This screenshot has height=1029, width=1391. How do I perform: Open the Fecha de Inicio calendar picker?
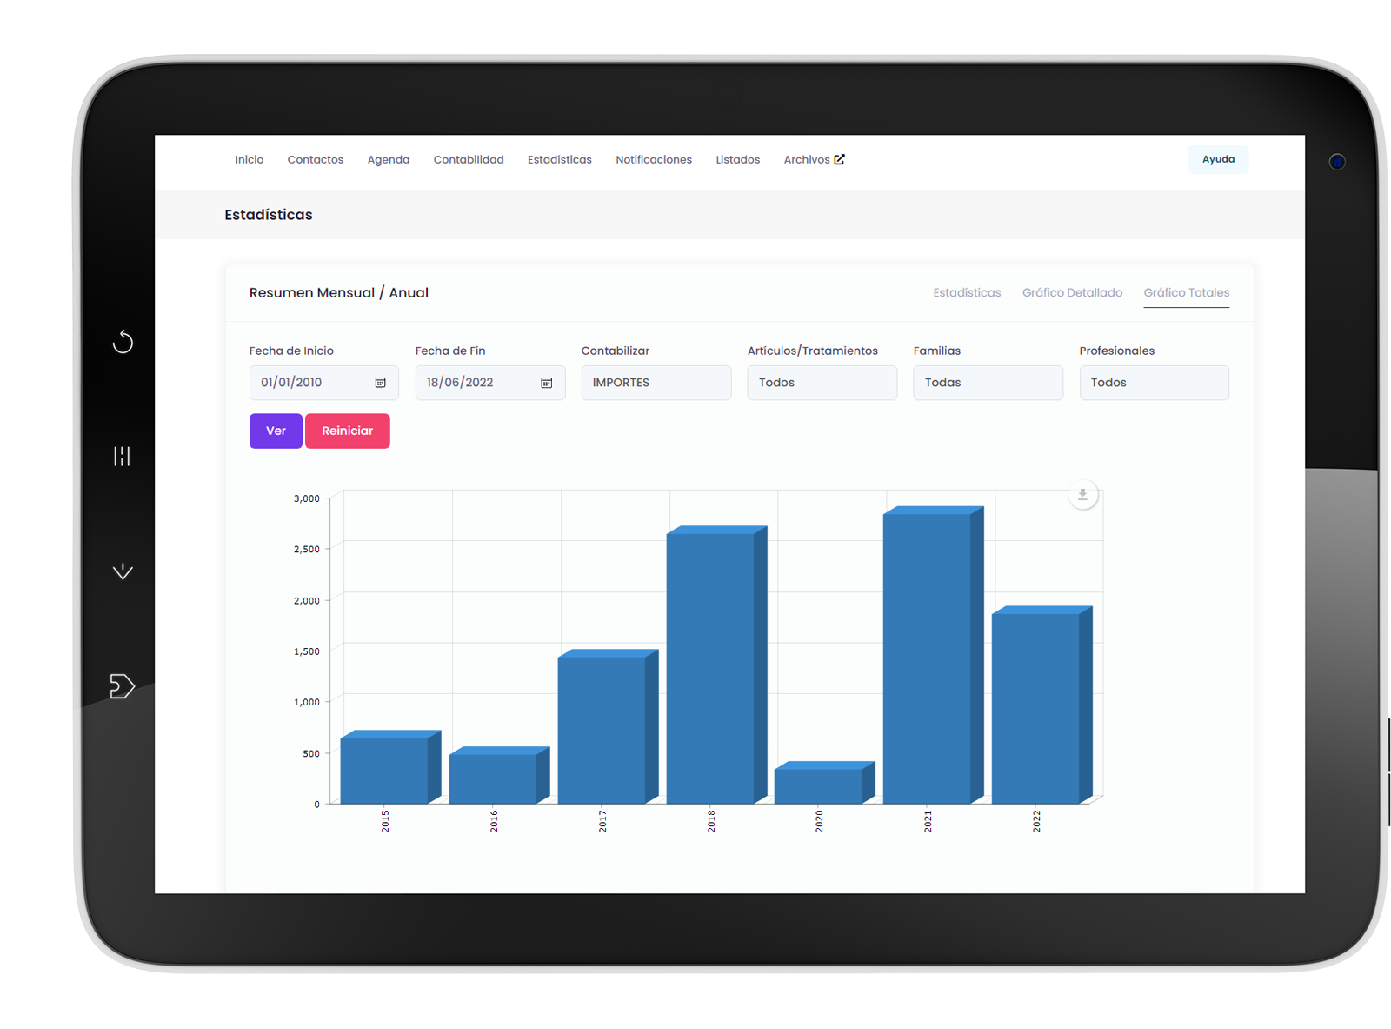[380, 383]
